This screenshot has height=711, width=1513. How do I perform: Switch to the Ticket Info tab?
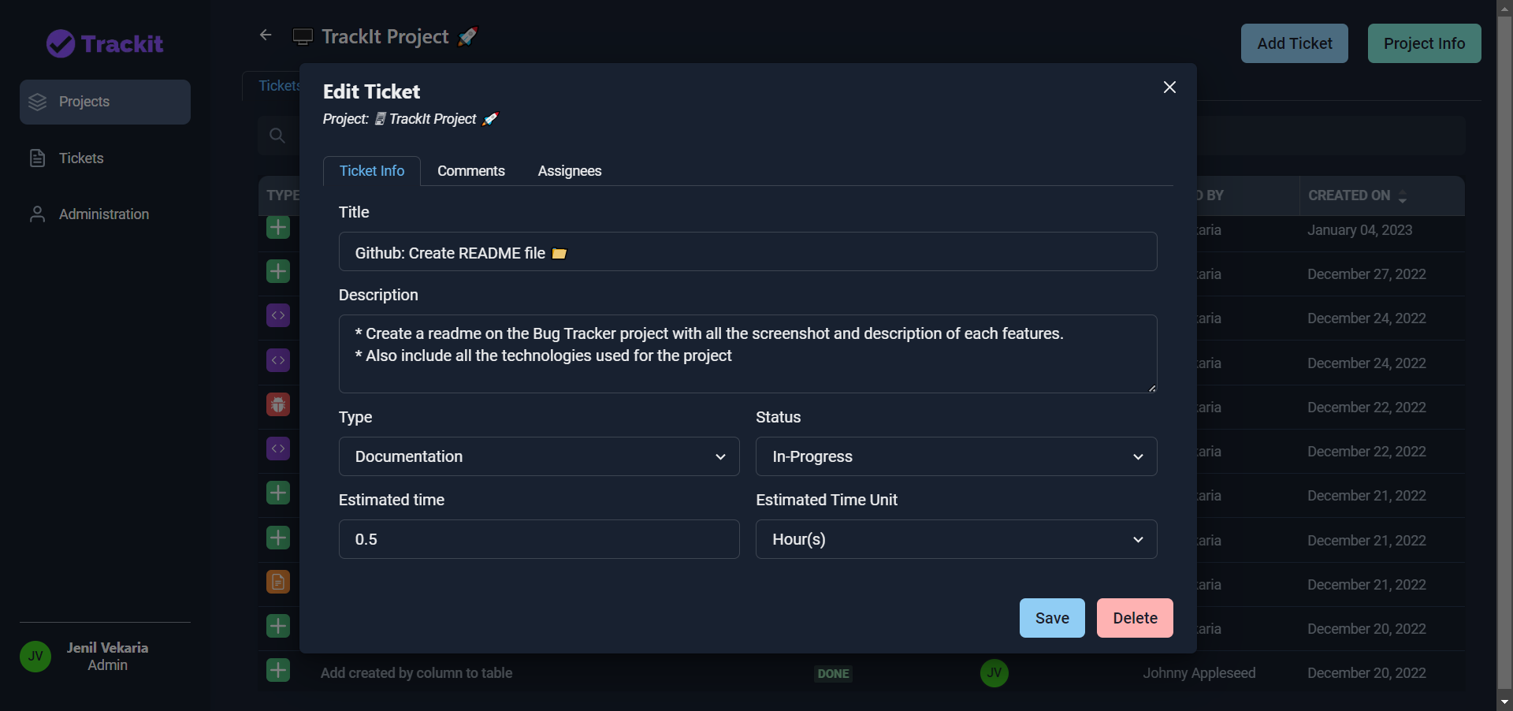[x=372, y=171]
